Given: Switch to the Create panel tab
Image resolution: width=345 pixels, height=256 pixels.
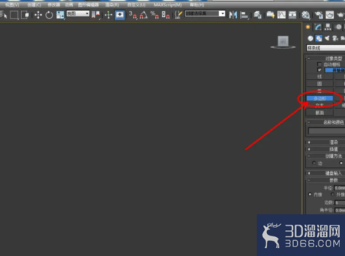Looking at the screenshot, I should point(308,27).
